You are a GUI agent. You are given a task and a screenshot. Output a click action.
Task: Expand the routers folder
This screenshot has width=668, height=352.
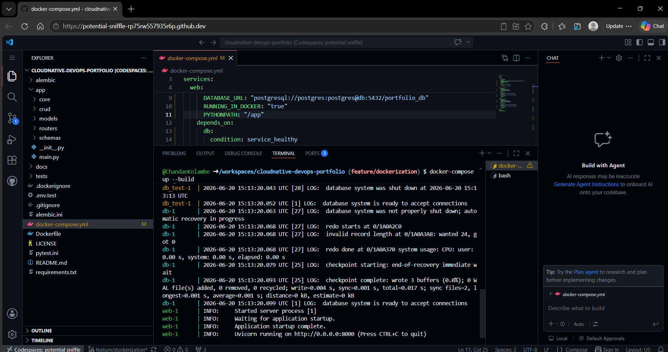point(88,128)
